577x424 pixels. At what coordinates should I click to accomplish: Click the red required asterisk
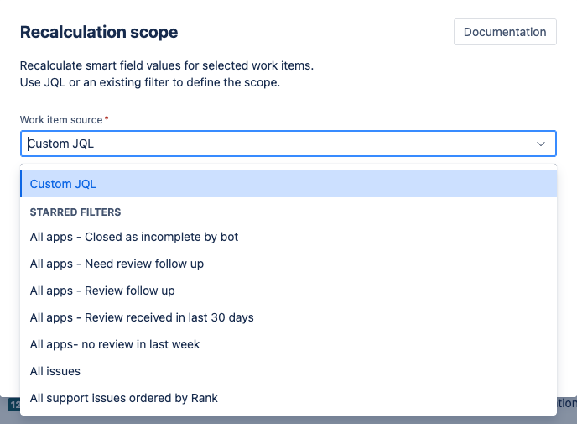(x=107, y=119)
